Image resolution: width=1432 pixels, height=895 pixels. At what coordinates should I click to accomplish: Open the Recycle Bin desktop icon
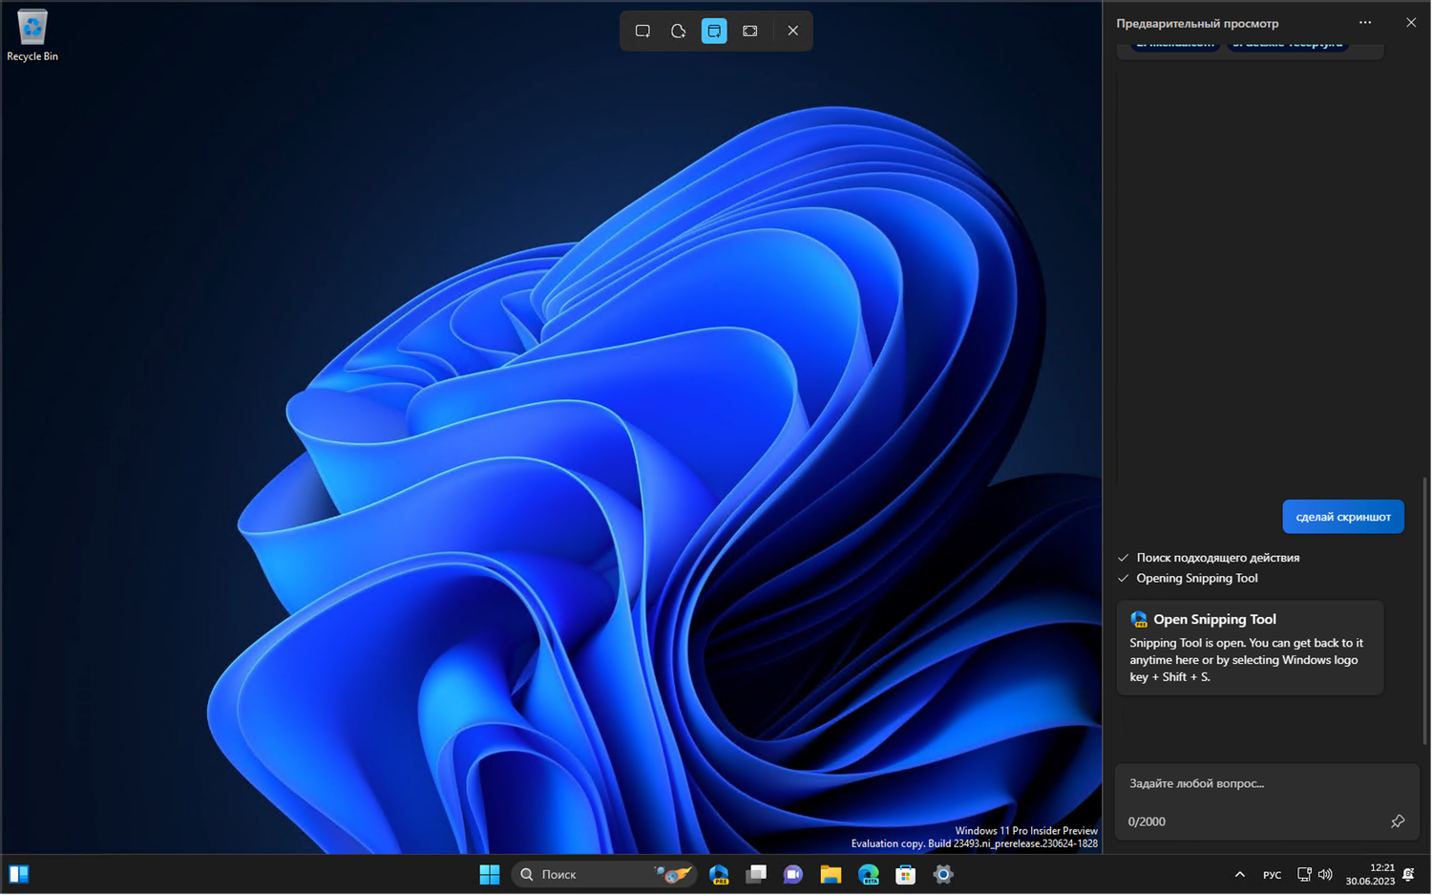32,36
